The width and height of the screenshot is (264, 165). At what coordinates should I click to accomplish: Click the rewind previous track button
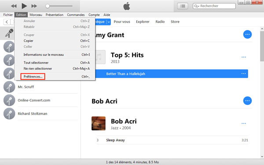click(14, 6)
